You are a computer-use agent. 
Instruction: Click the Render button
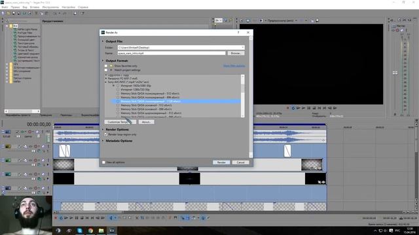(x=221, y=163)
